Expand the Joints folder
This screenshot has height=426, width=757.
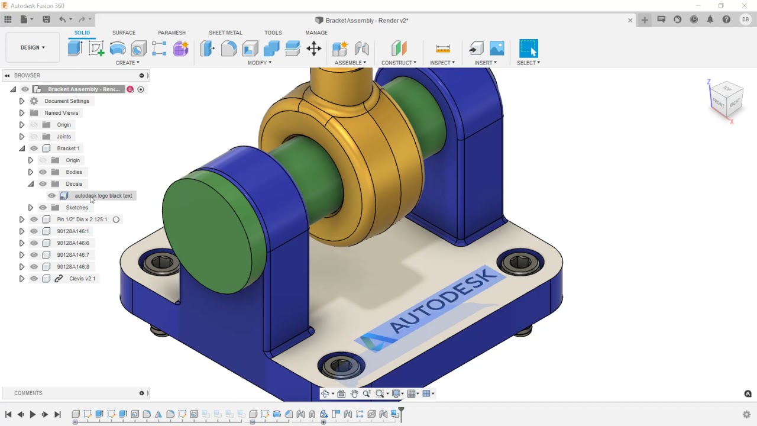pyautogui.click(x=22, y=137)
